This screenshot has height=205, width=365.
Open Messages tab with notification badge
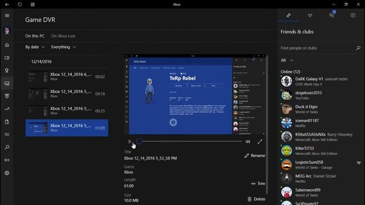pos(332,15)
